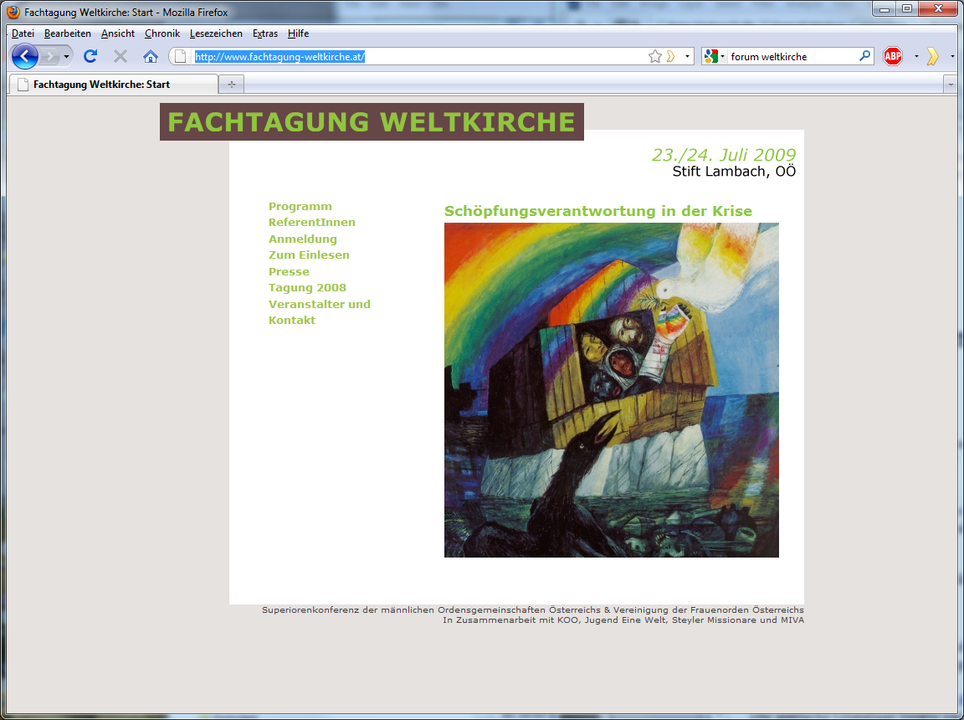Click the yellow chevron icon in address bar
Screen dimensions: 964x720
coord(671,57)
